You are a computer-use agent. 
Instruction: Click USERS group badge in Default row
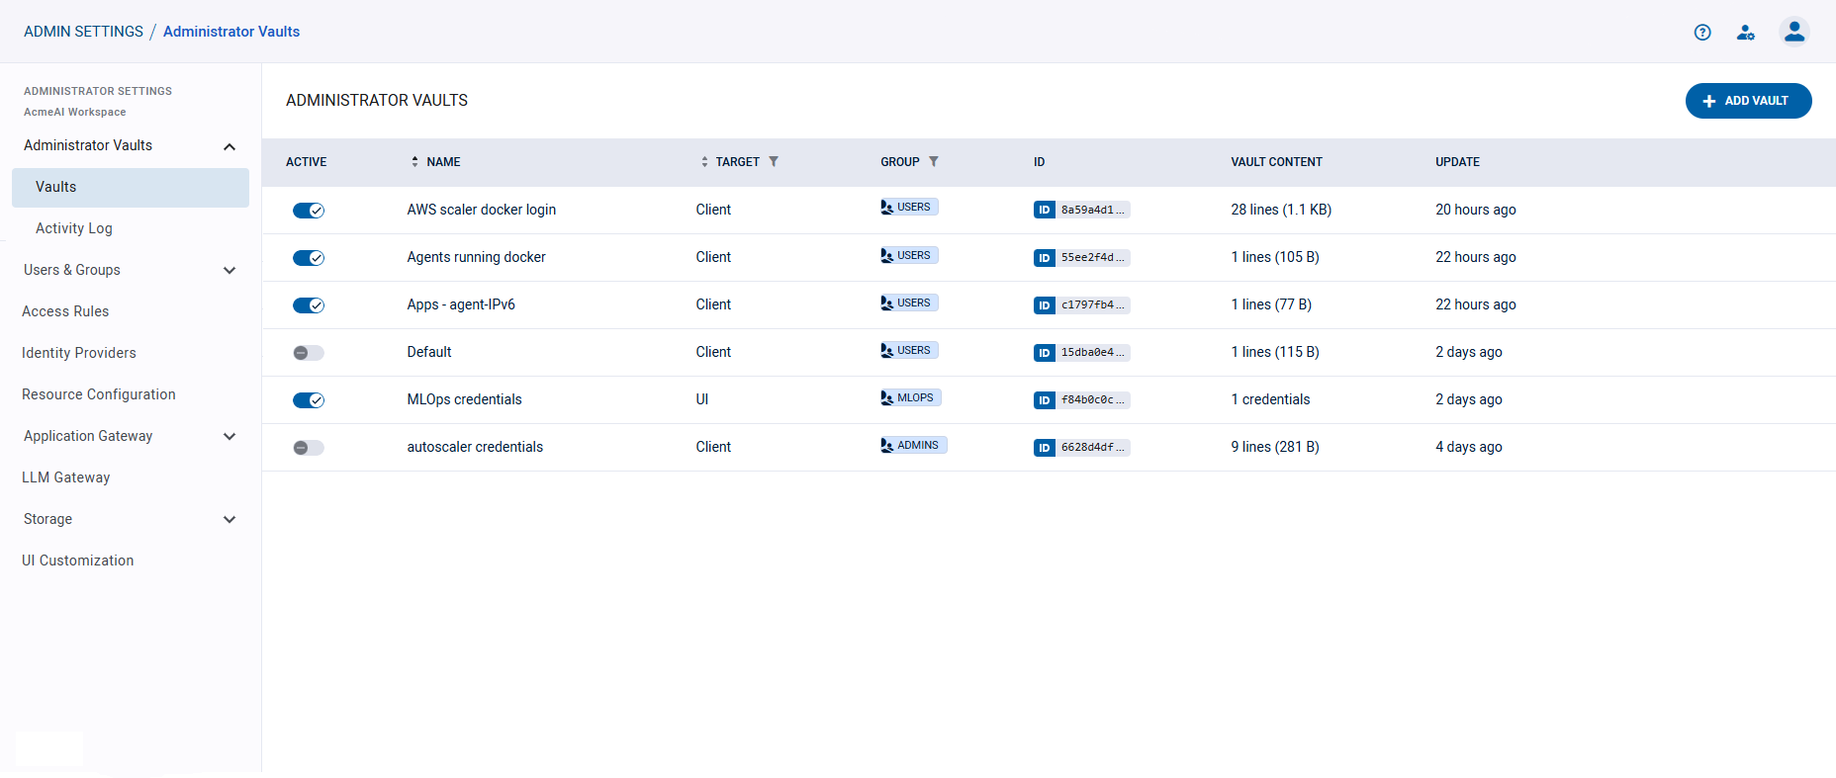[909, 350]
